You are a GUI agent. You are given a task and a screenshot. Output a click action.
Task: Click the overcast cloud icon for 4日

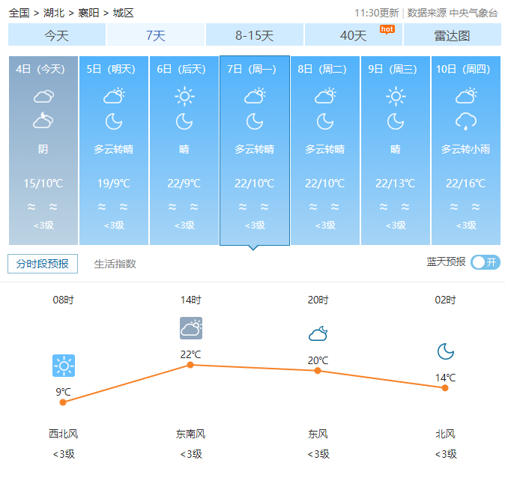tap(43, 96)
